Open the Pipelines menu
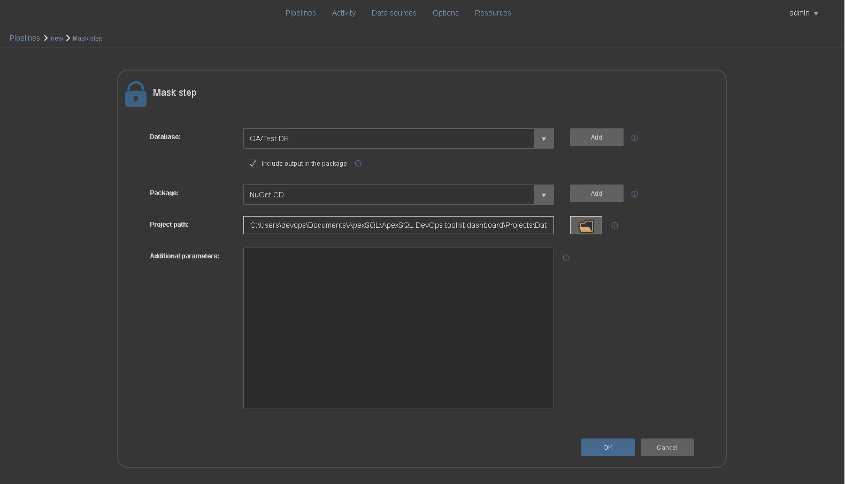This screenshot has width=845, height=484. [301, 13]
